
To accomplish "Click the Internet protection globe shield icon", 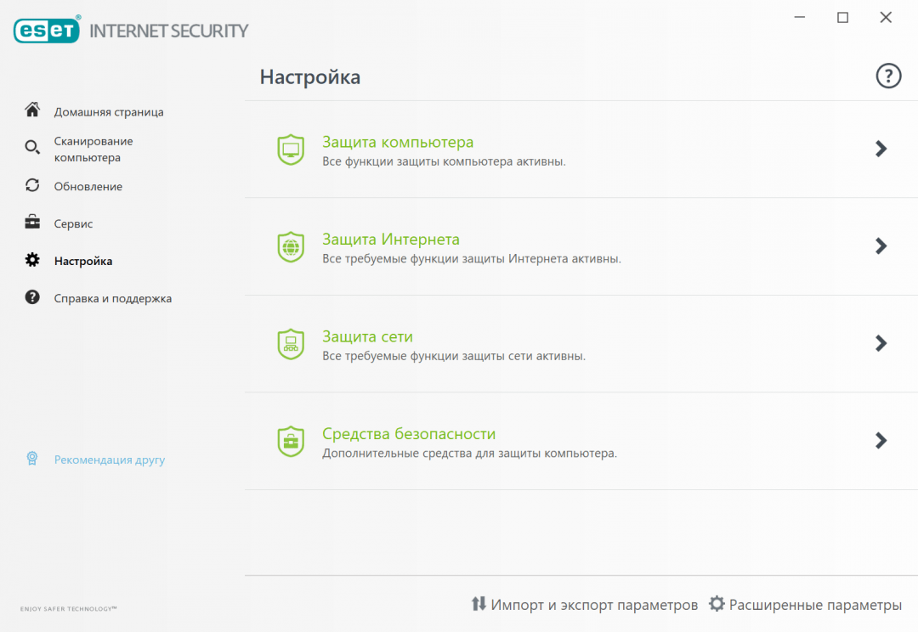I will tap(291, 247).
